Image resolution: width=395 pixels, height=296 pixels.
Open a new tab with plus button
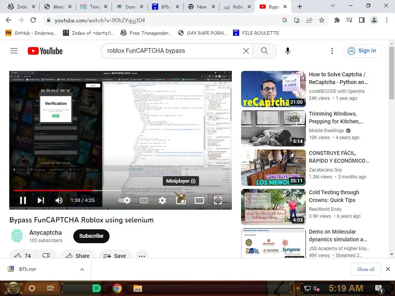point(299,7)
